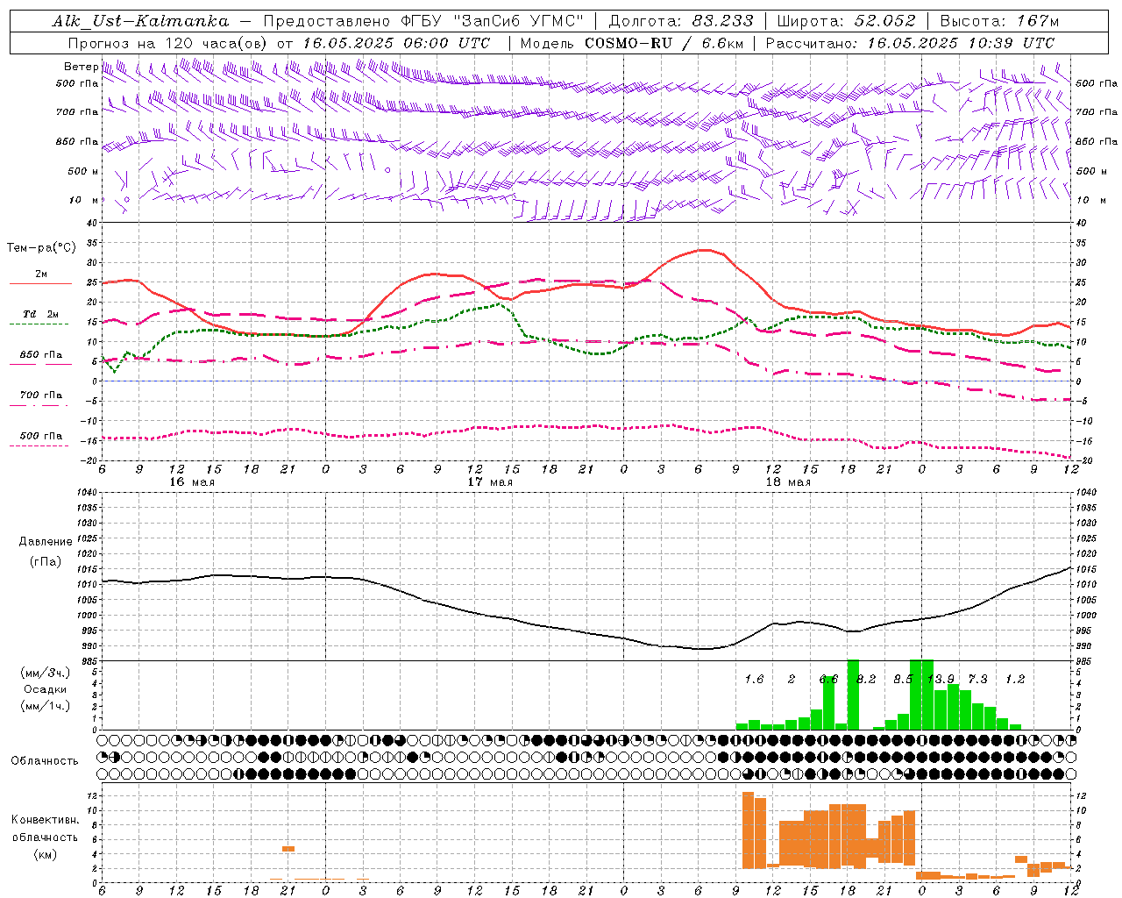Click the '16 мая' date label
Screen dimensions: 1122x898
(191, 481)
